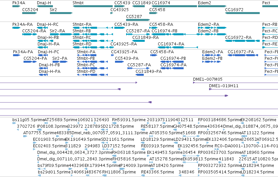This screenshot has width=278, height=177.
Task: Click protein CG16974-PA
Action: tap(172, 68)
